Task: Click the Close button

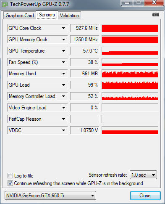Action: (145, 196)
